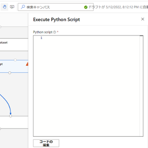This screenshot has height=148, width=148.
Task: Click line number 1 in editor
Action: [41, 38]
